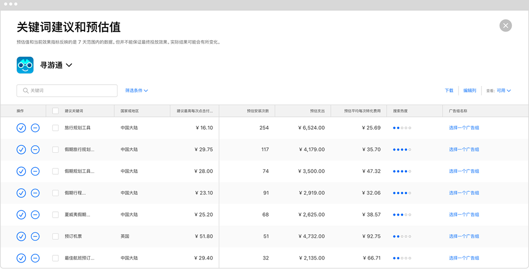The image size is (529, 272).
Task: Toggle the select-all keywords checkbox in header
Action: pos(56,111)
